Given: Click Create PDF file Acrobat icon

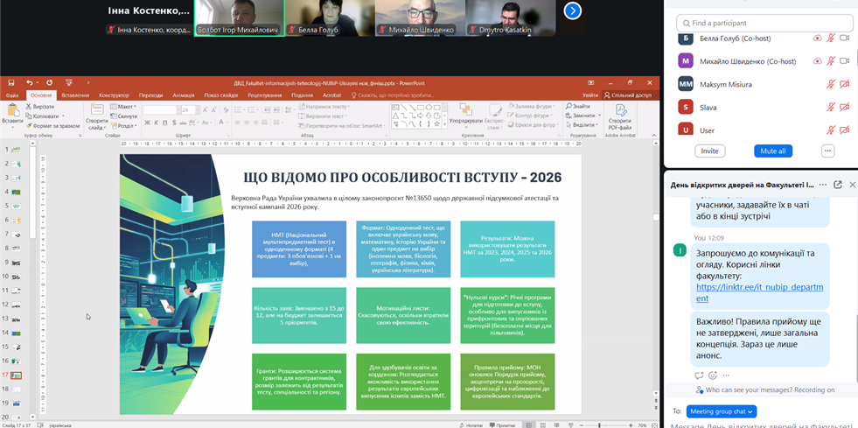Looking at the screenshot, I should pos(619,115).
